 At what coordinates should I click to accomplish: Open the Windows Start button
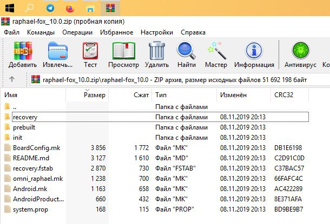[10, 8]
